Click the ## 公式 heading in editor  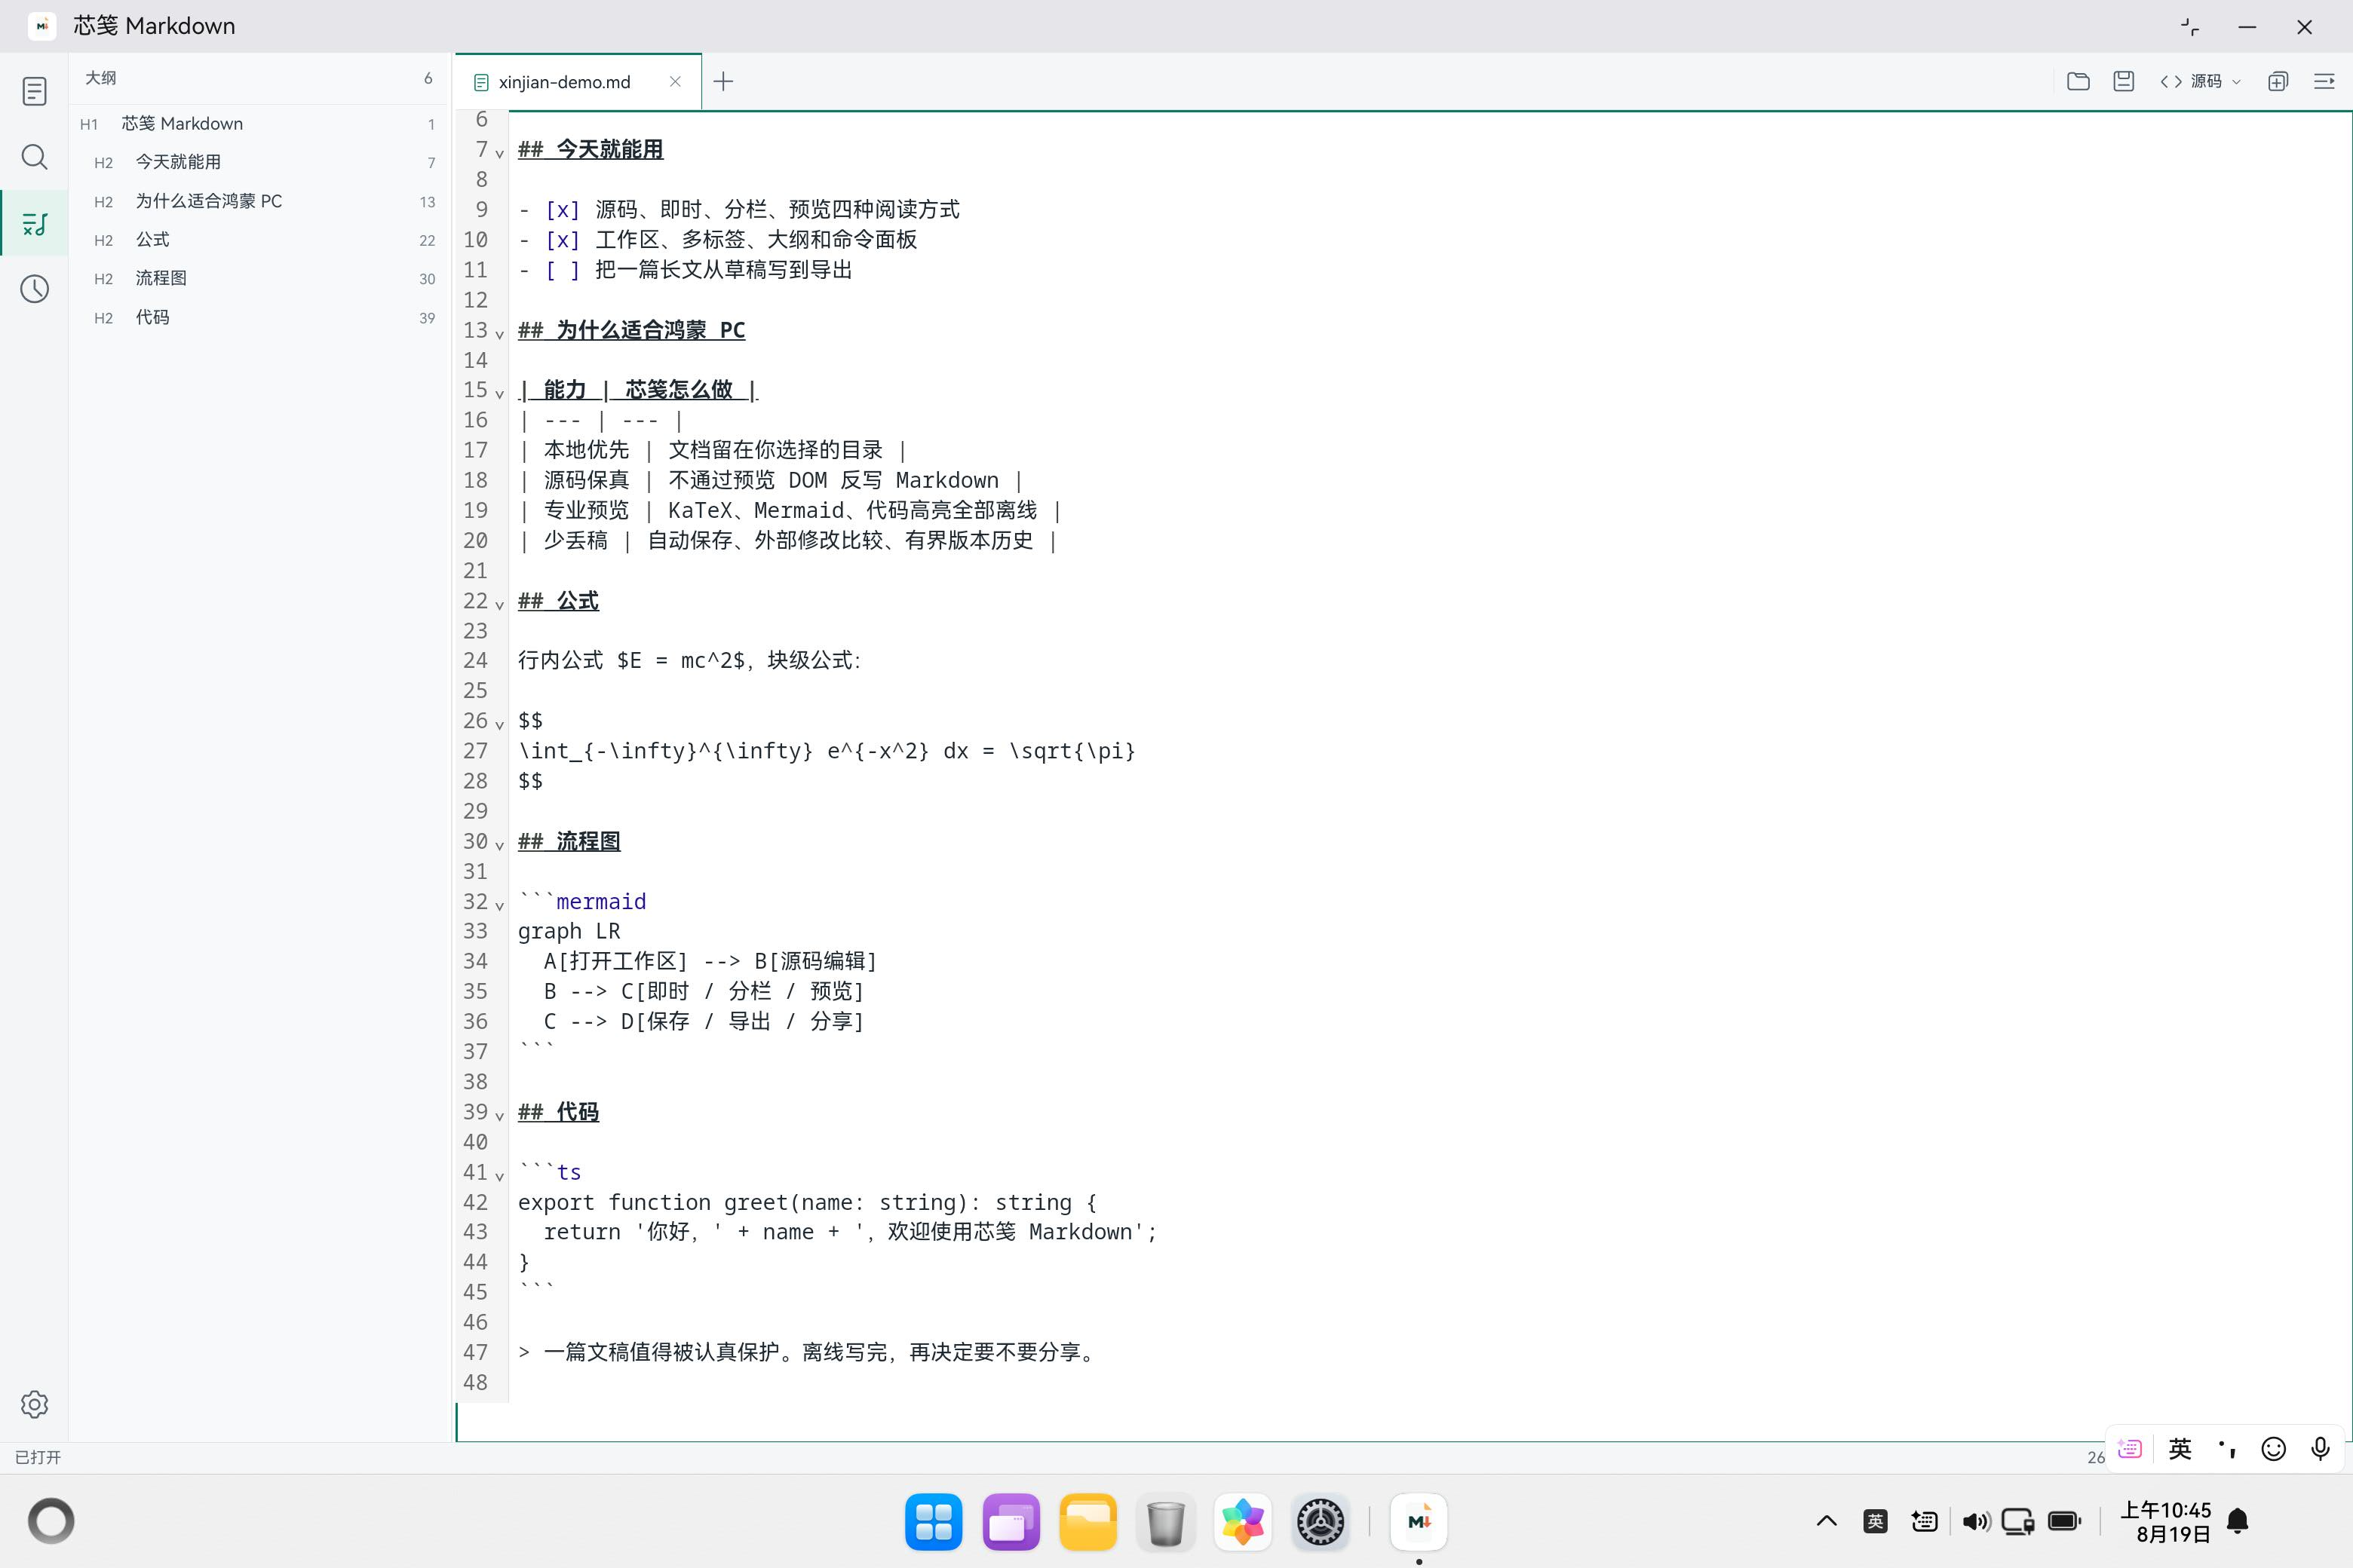click(558, 601)
